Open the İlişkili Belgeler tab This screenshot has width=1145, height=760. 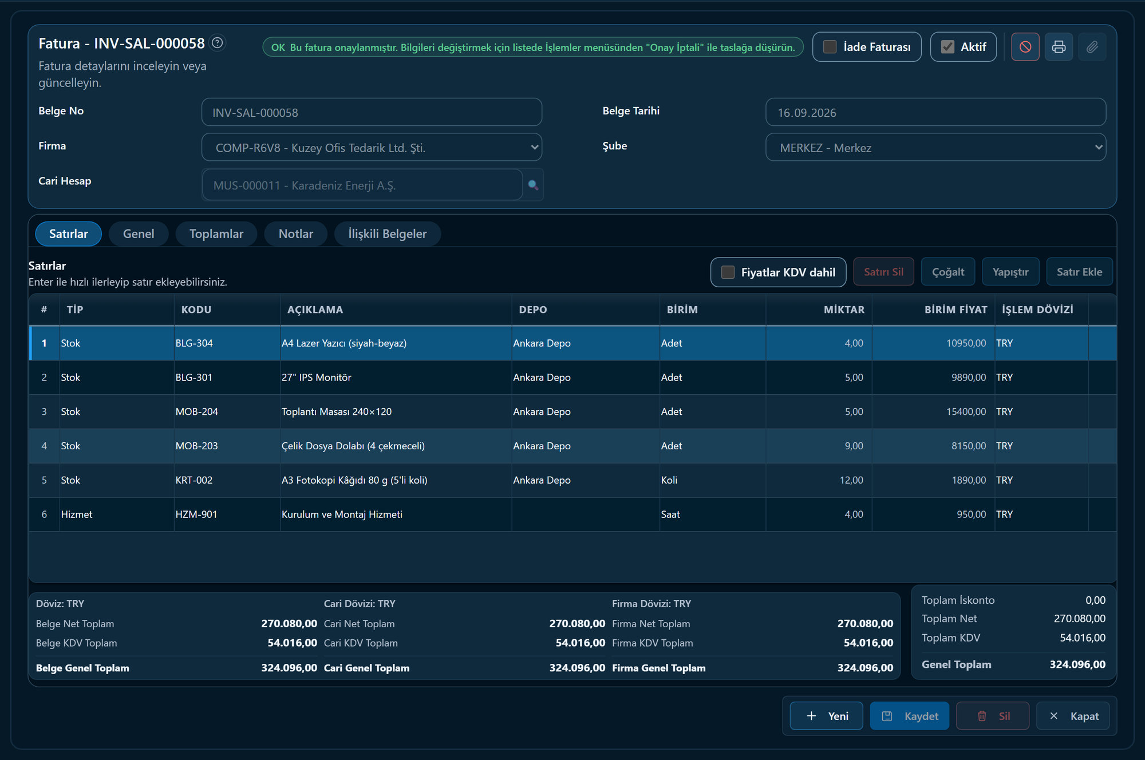pos(388,234)
